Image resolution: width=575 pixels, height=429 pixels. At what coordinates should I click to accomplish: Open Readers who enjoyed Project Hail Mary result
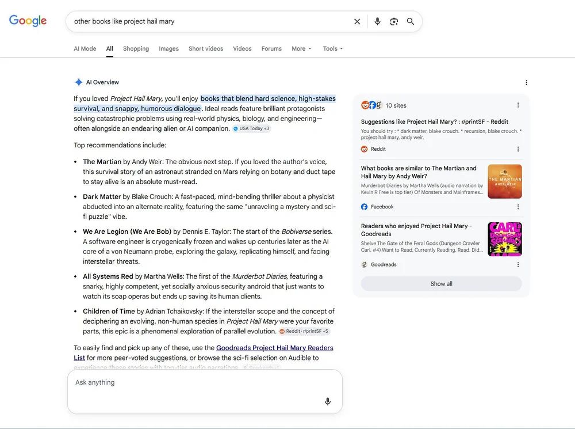(x=416, y=230)
